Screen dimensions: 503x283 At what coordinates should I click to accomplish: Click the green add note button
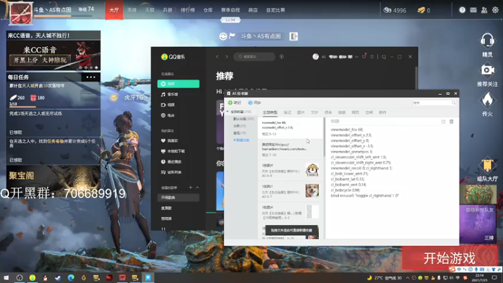pyautogui.click(x=234, y=103)
